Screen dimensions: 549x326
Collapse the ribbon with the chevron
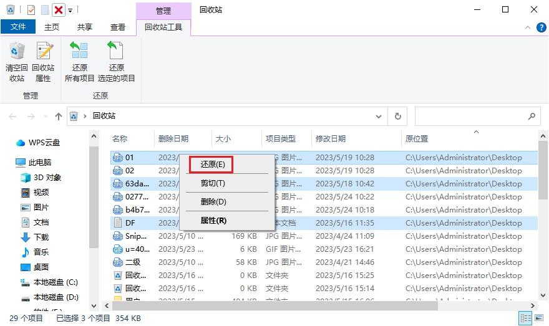[528, 27]
